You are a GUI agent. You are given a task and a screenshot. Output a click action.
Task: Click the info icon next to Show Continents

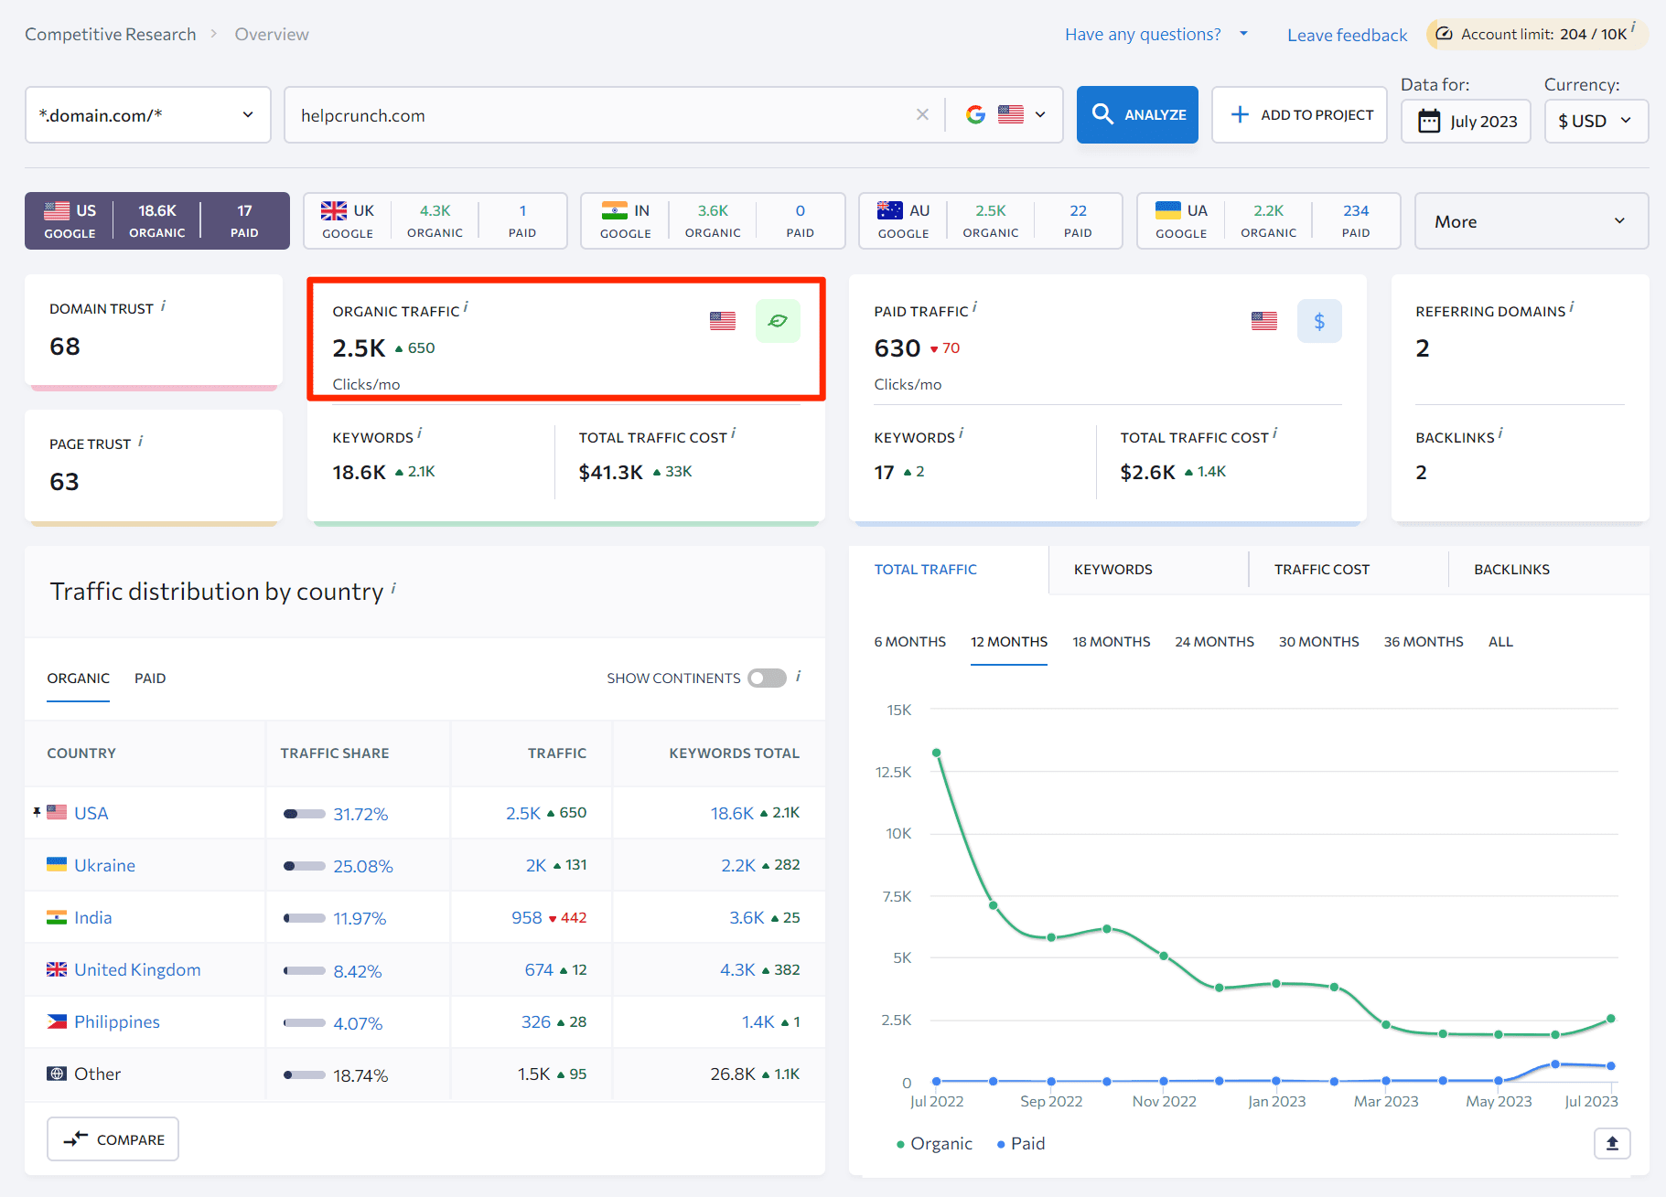[x=799, y=676]
